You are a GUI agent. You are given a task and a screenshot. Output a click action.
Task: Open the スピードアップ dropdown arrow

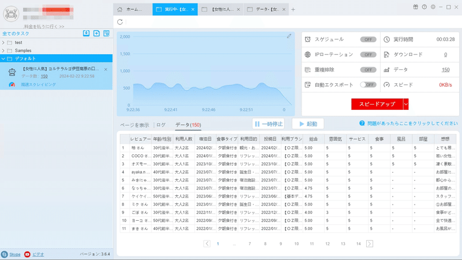406,104
